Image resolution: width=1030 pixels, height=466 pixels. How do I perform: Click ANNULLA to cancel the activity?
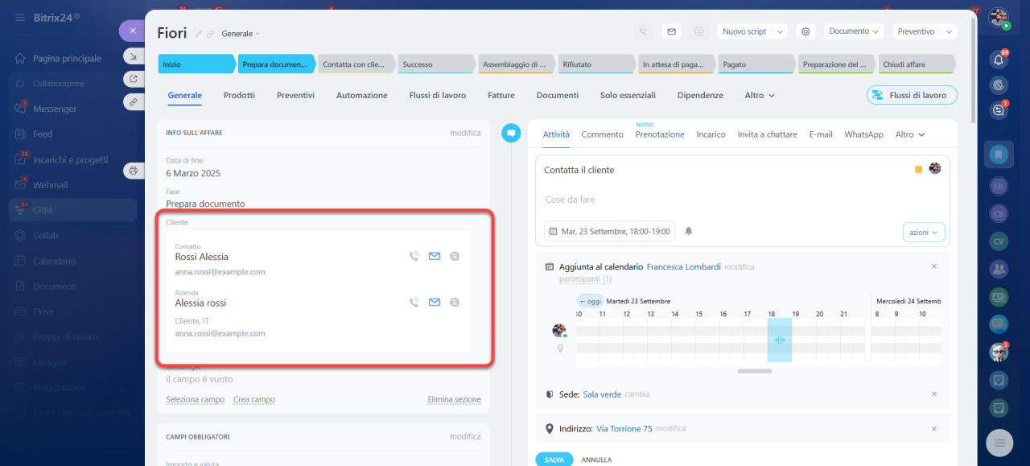(596, 460)
